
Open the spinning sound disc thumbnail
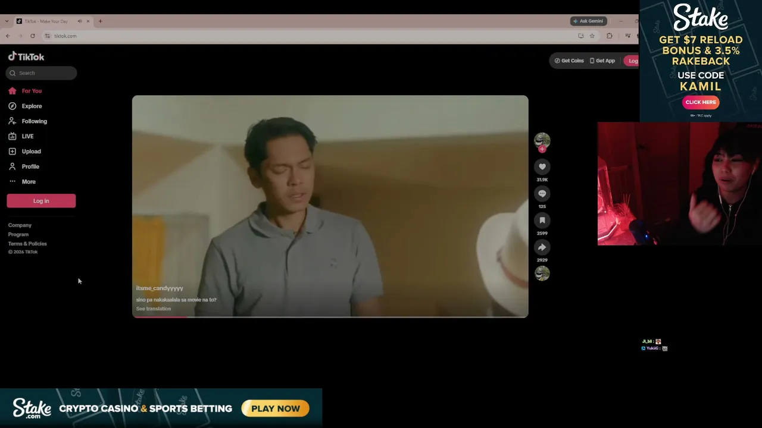coord(542,273)
